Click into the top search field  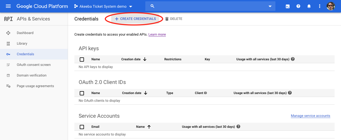(211, 6)
